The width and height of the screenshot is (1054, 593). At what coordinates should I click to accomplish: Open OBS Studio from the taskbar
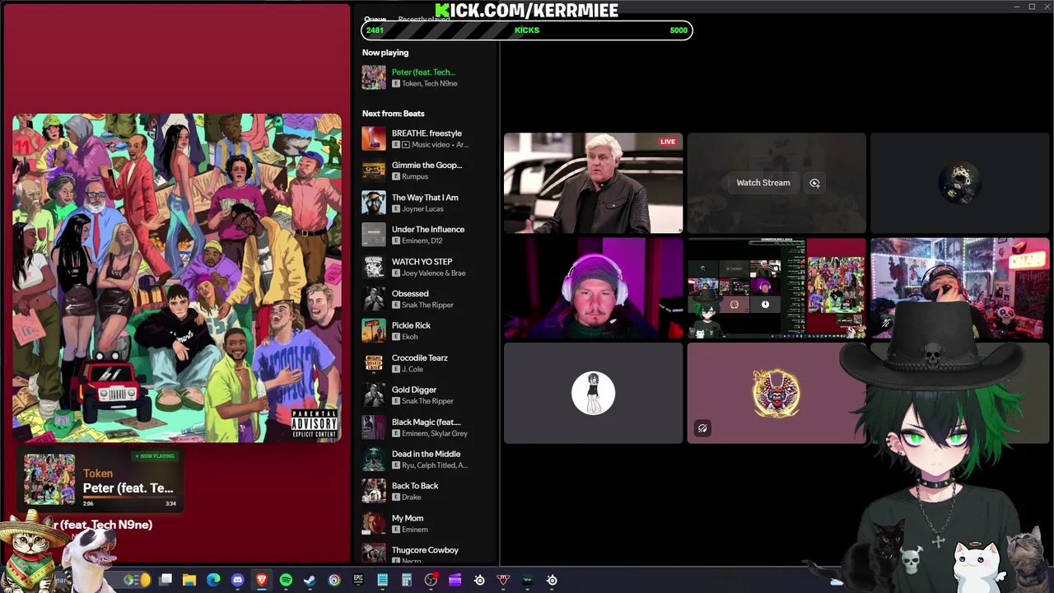pyautogui.click(x=431, y=580)
